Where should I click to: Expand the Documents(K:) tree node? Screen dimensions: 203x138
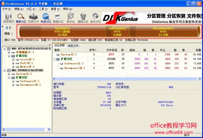(13, 85)
